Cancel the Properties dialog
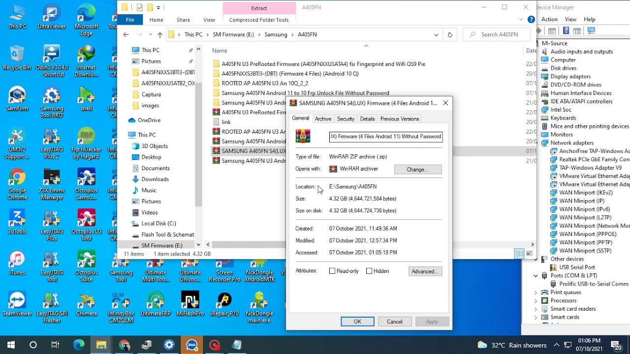The image size is (630, 354). 394,322
